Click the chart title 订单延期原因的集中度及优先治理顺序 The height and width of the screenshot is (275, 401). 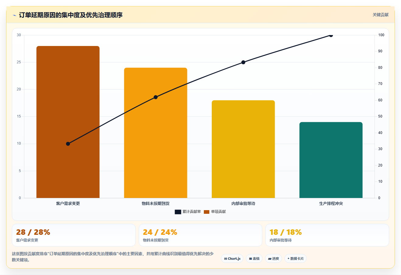pyautogui.click(x=71, y=15)
